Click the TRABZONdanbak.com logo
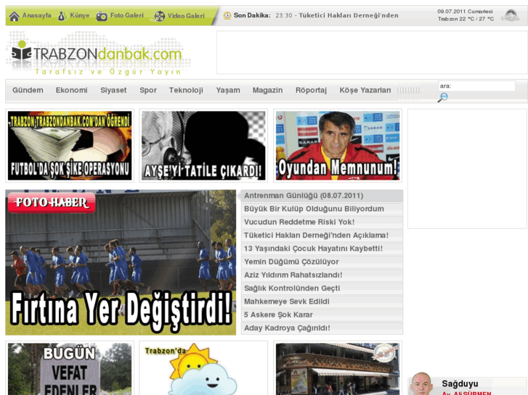Image resolution: width=528 pixels, height=395 pixels. point(97,54)
